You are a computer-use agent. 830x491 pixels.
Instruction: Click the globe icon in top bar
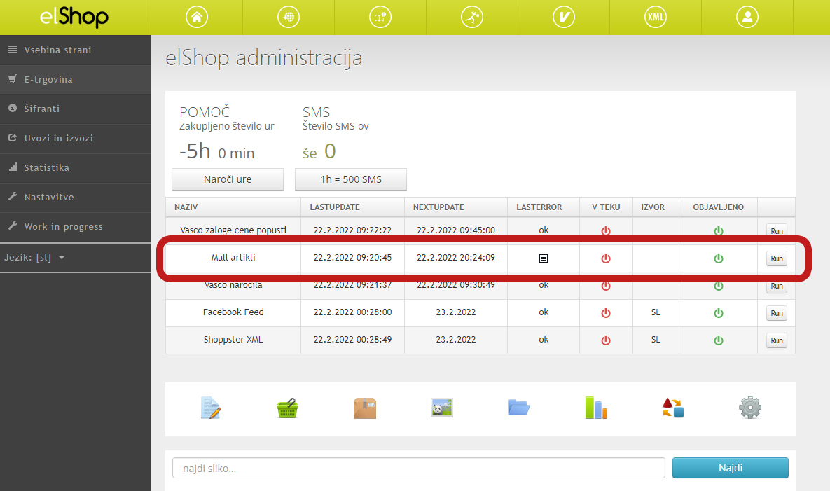[x=289, y=17]
